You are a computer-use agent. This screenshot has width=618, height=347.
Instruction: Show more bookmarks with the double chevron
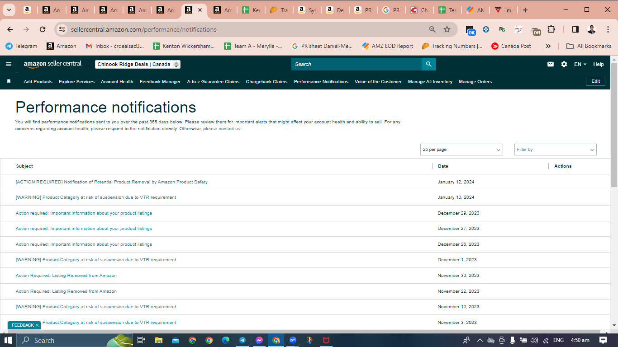click(548, 46)
